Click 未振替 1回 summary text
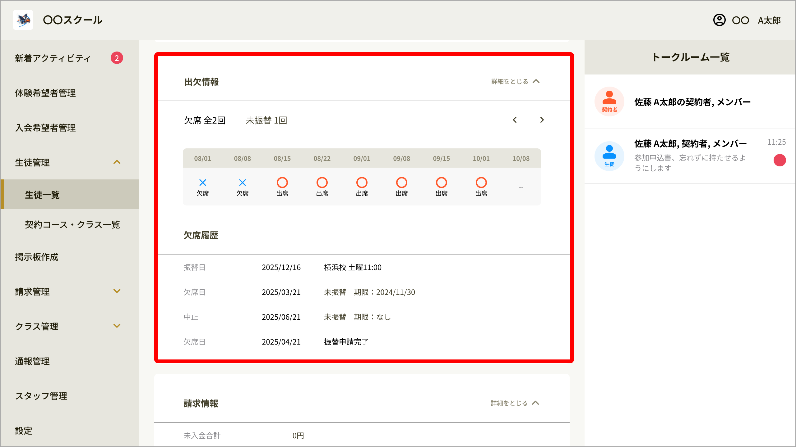 point(266,120)
